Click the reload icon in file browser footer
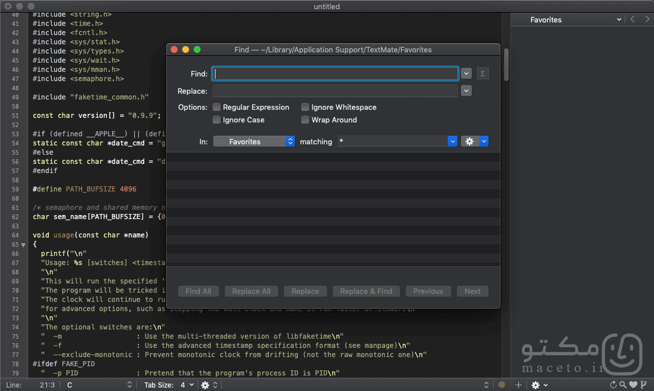654x391 pixels. (613, 385)
